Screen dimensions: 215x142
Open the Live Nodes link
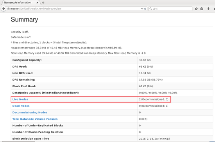[x=20, y=99]
